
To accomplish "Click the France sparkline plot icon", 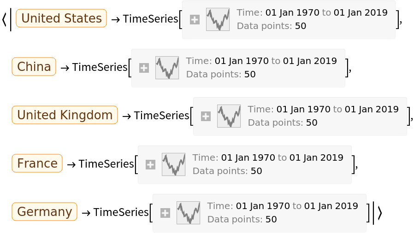I will pyautogui.click(x=173, y=164).
